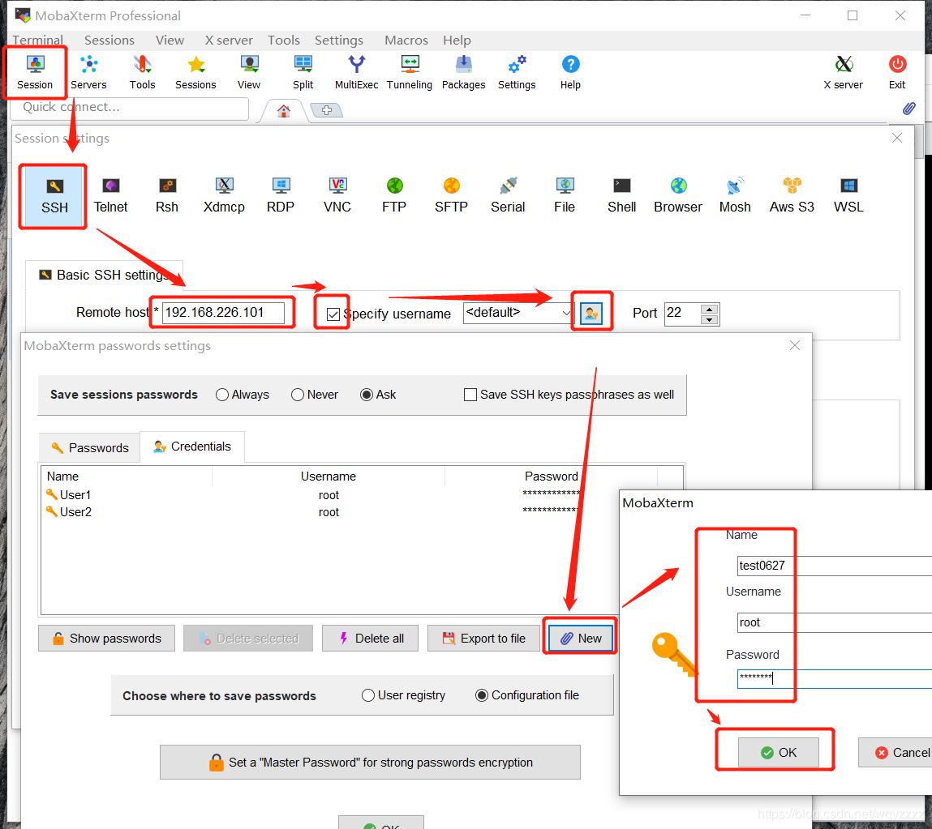This screenshot has width=932, height=829.
Task: Open the VNC session option
Action: coord(337,194)
